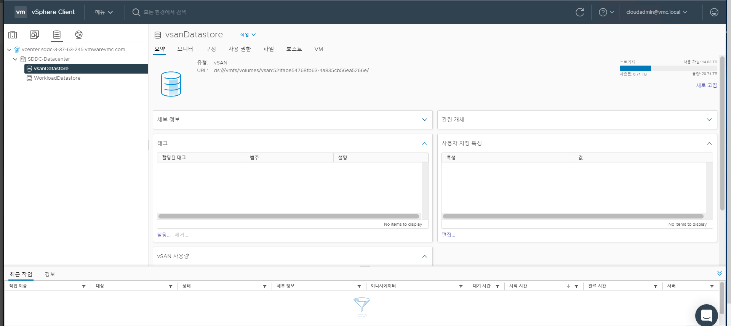Select the Storage inventory view icon
The image size is (731, 326).
(x=57, y=35)
